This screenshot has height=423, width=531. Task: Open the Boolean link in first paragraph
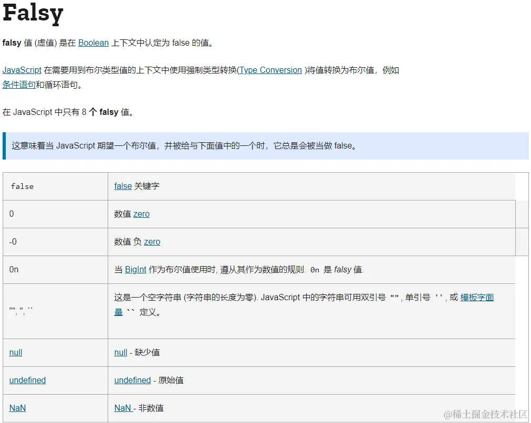(x=93, y=43)
